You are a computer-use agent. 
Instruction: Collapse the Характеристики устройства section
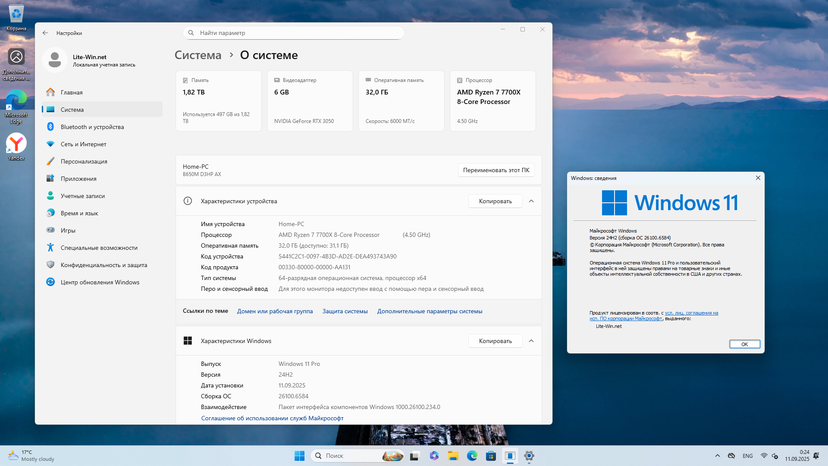coord(531,201)
